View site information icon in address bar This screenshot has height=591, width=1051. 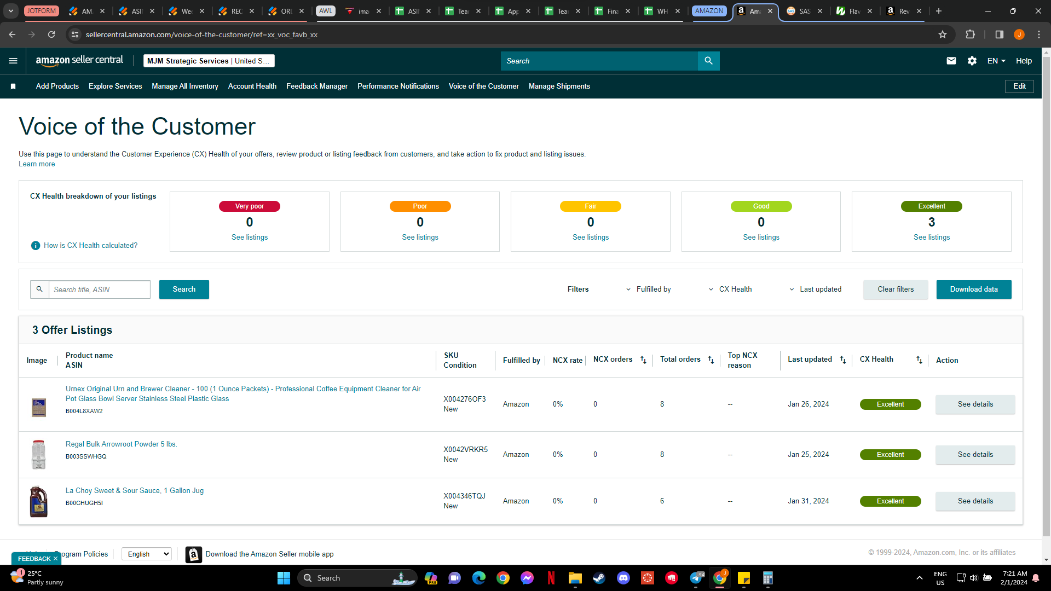click(75, 34)
